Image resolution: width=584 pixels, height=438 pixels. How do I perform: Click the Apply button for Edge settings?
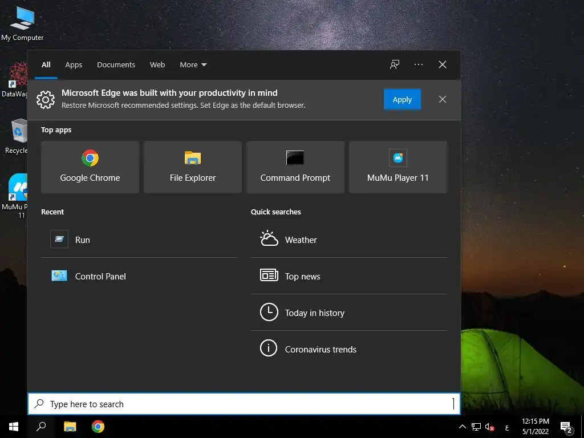[402, 99]
